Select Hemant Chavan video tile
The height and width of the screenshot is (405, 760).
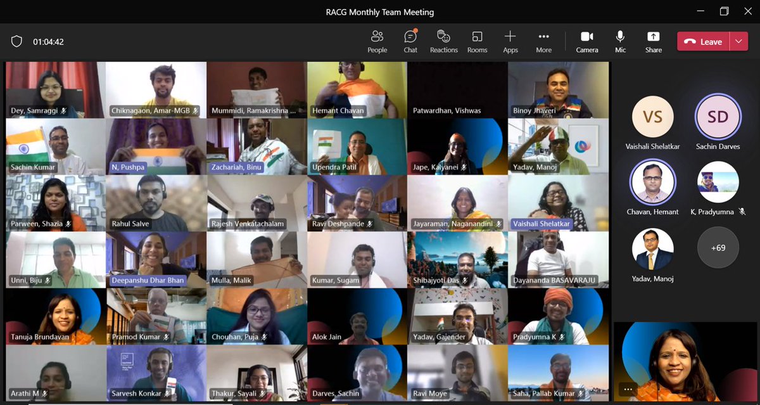357,90
